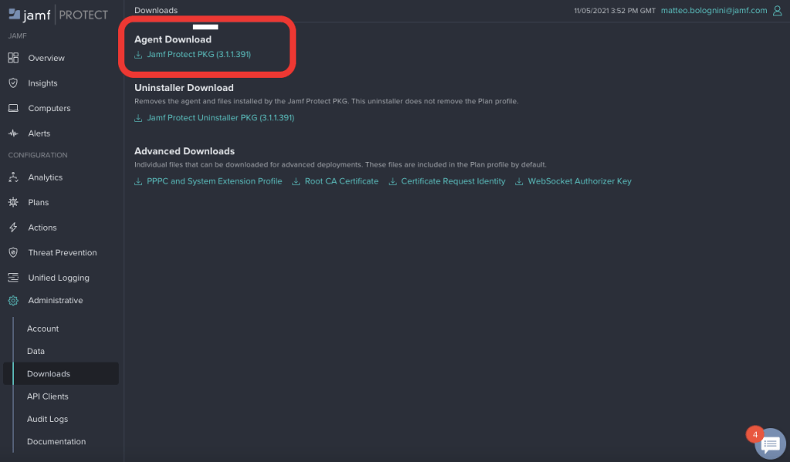
Task: Click the Insights shield icon
Action: tap(13, 83)
